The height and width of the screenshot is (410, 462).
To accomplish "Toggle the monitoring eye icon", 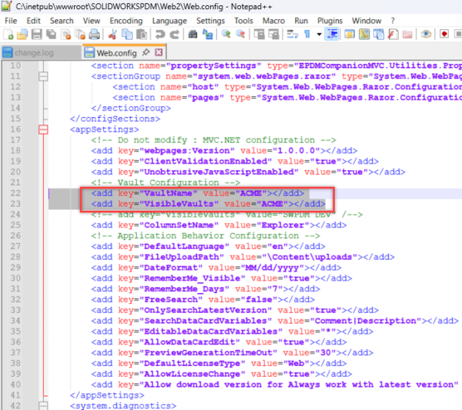I will click(x=426, y=35).
